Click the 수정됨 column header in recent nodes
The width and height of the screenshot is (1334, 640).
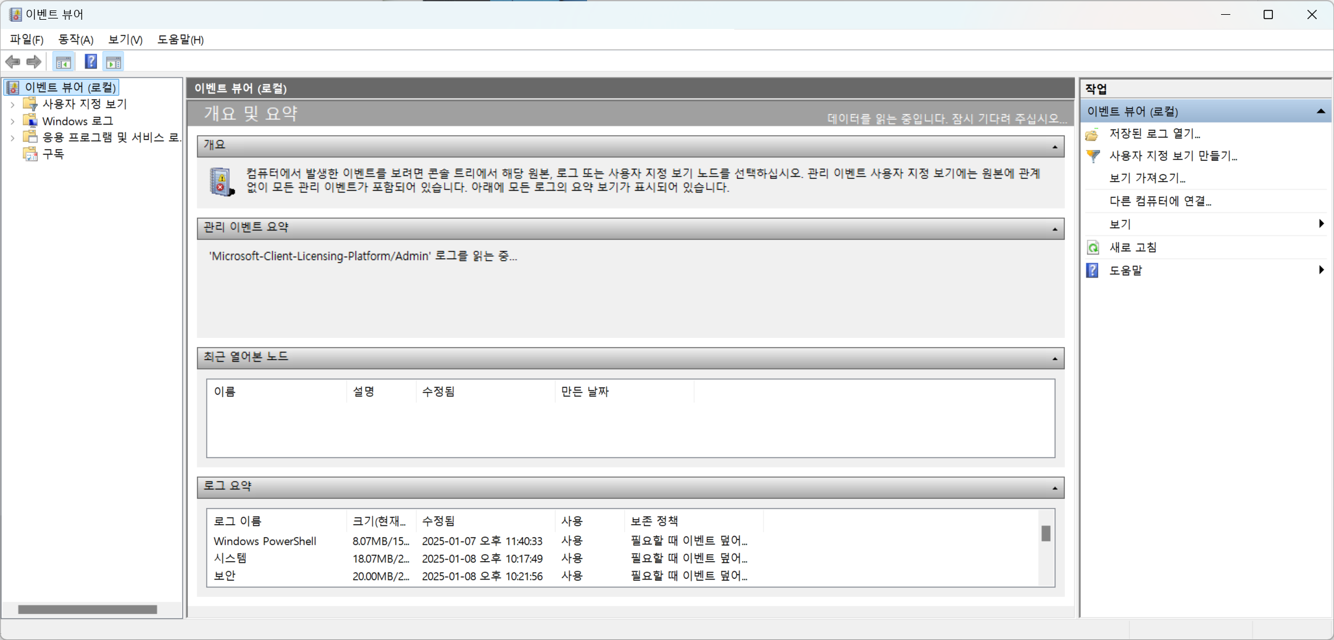coord(486,392)
